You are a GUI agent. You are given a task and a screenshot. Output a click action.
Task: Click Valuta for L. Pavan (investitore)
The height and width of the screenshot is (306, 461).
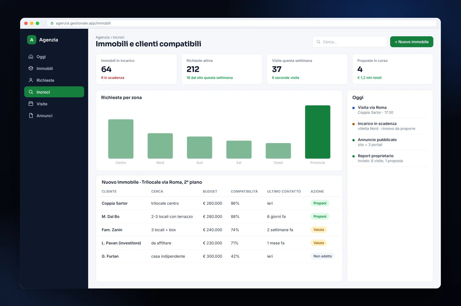[319, 243]
